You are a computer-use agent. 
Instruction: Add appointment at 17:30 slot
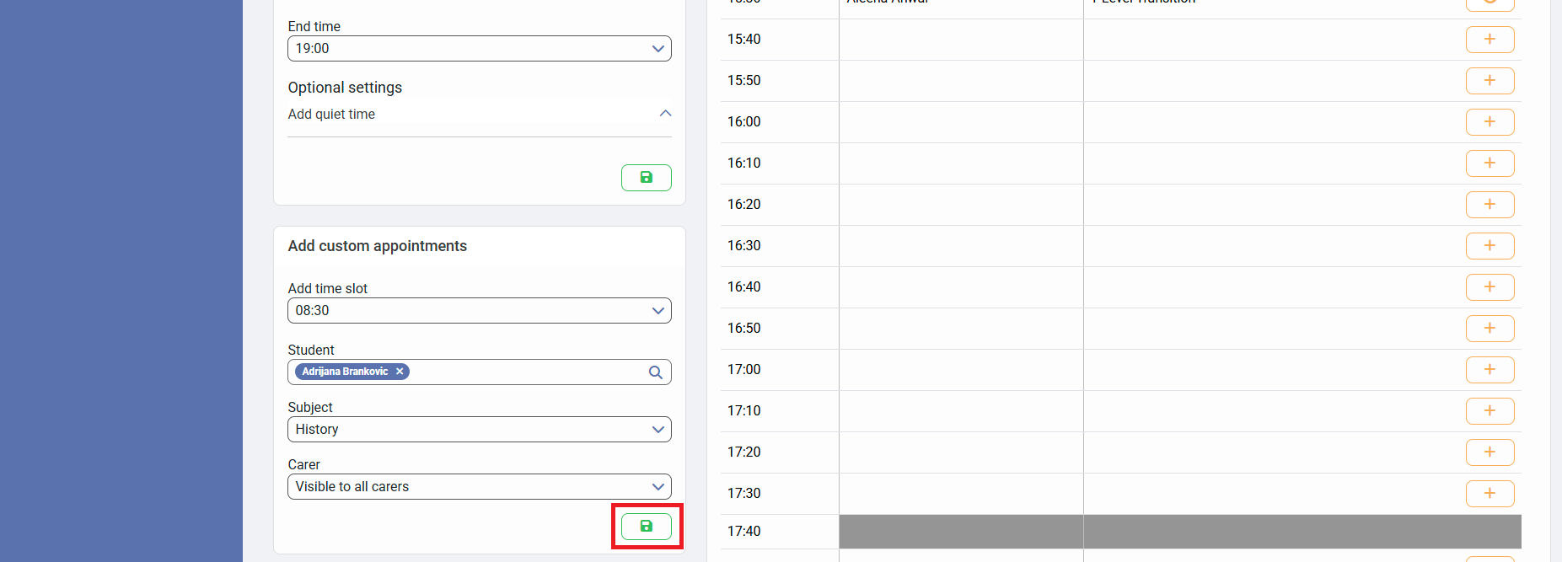(x=1490, y=494)
